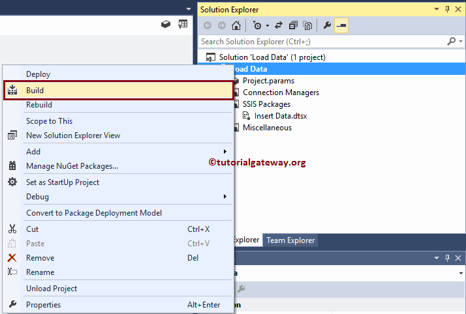Choose Remove from the context menu
This screenshot has width=466, height=314.
click(x=40, y=258)
